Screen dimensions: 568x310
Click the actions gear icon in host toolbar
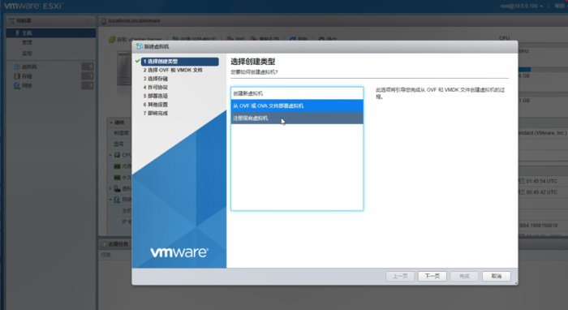click(321, 39)
